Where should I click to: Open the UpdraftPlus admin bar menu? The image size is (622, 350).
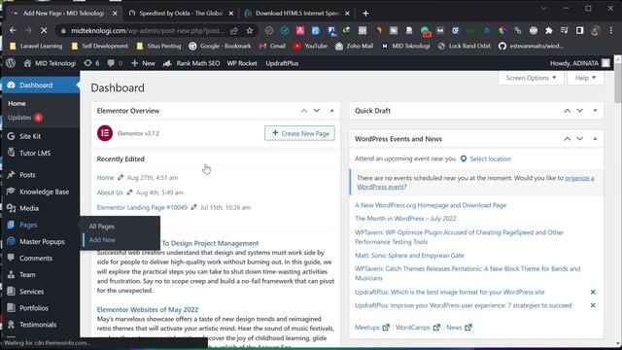click(282, 63)
